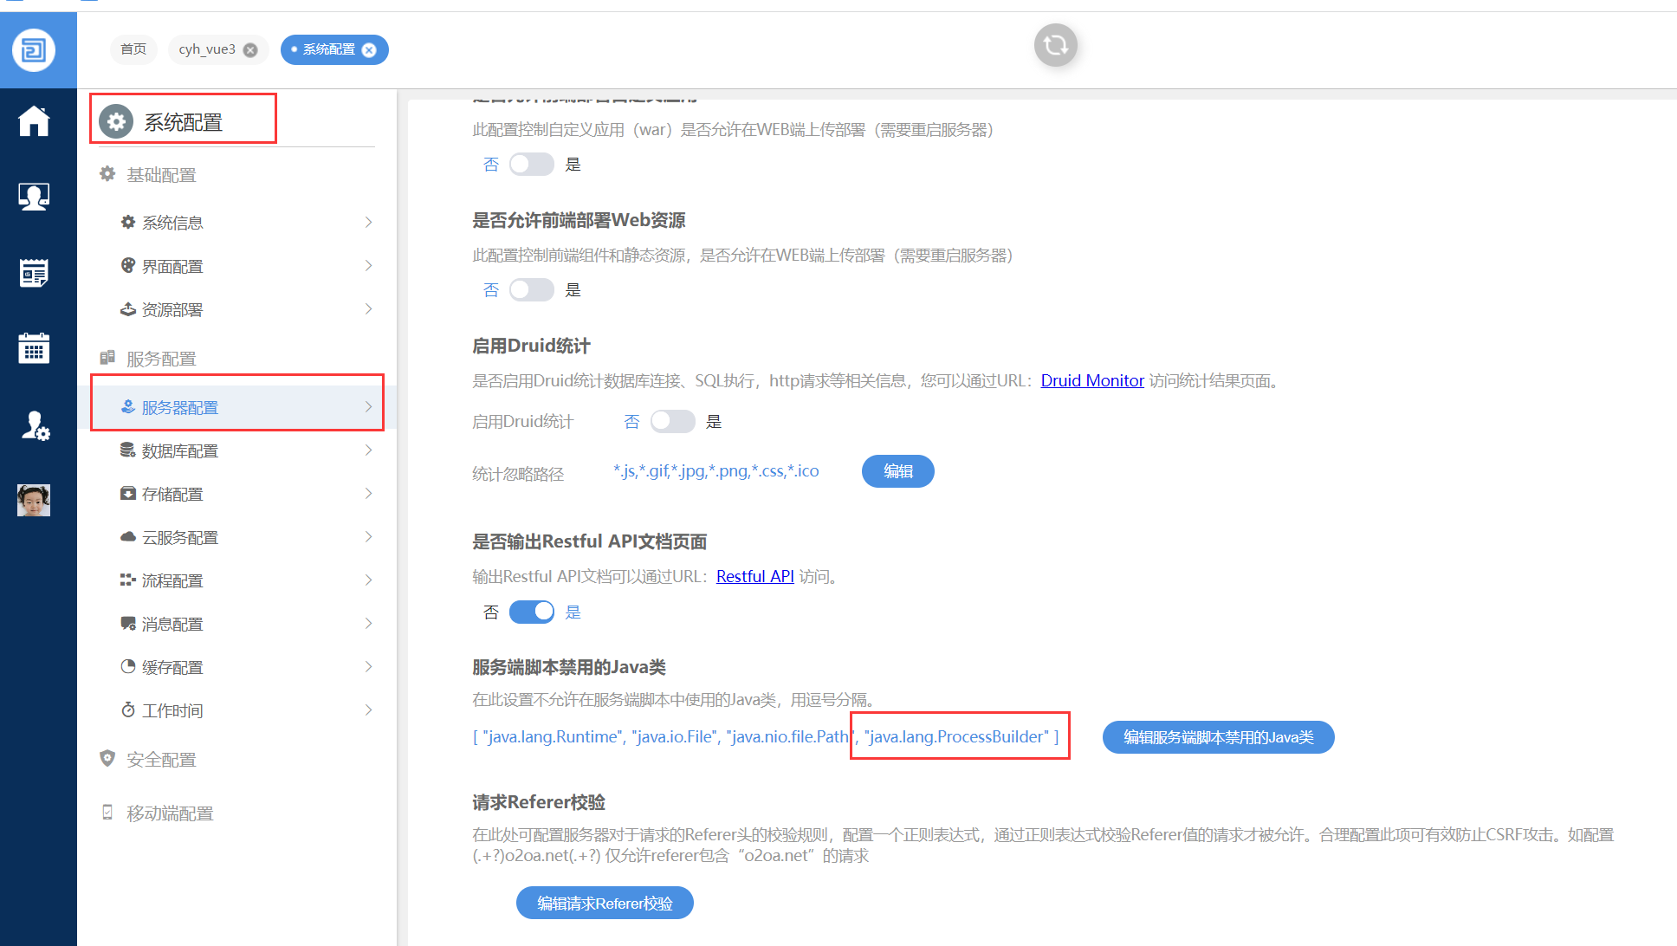The image size is (1677, 946).
Task: Open the user settings person-gear sidebar icon
Action: tap(35, 425)
